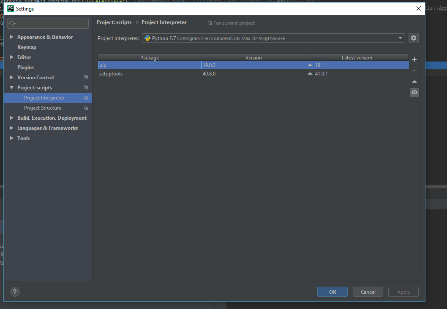Image resolution: width=447 pixels, height=309 pixels.
Task: Expand the Version Control section
Action: (x=12, y=78)
